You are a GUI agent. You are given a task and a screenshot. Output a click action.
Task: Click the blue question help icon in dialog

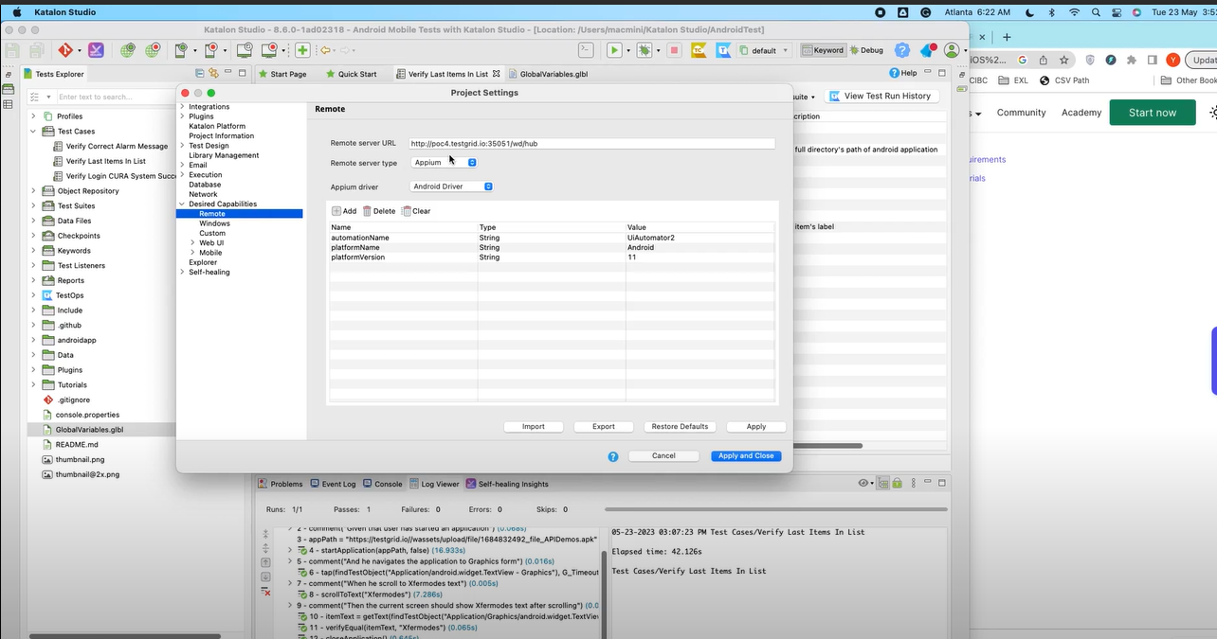(x=613, y=456)
